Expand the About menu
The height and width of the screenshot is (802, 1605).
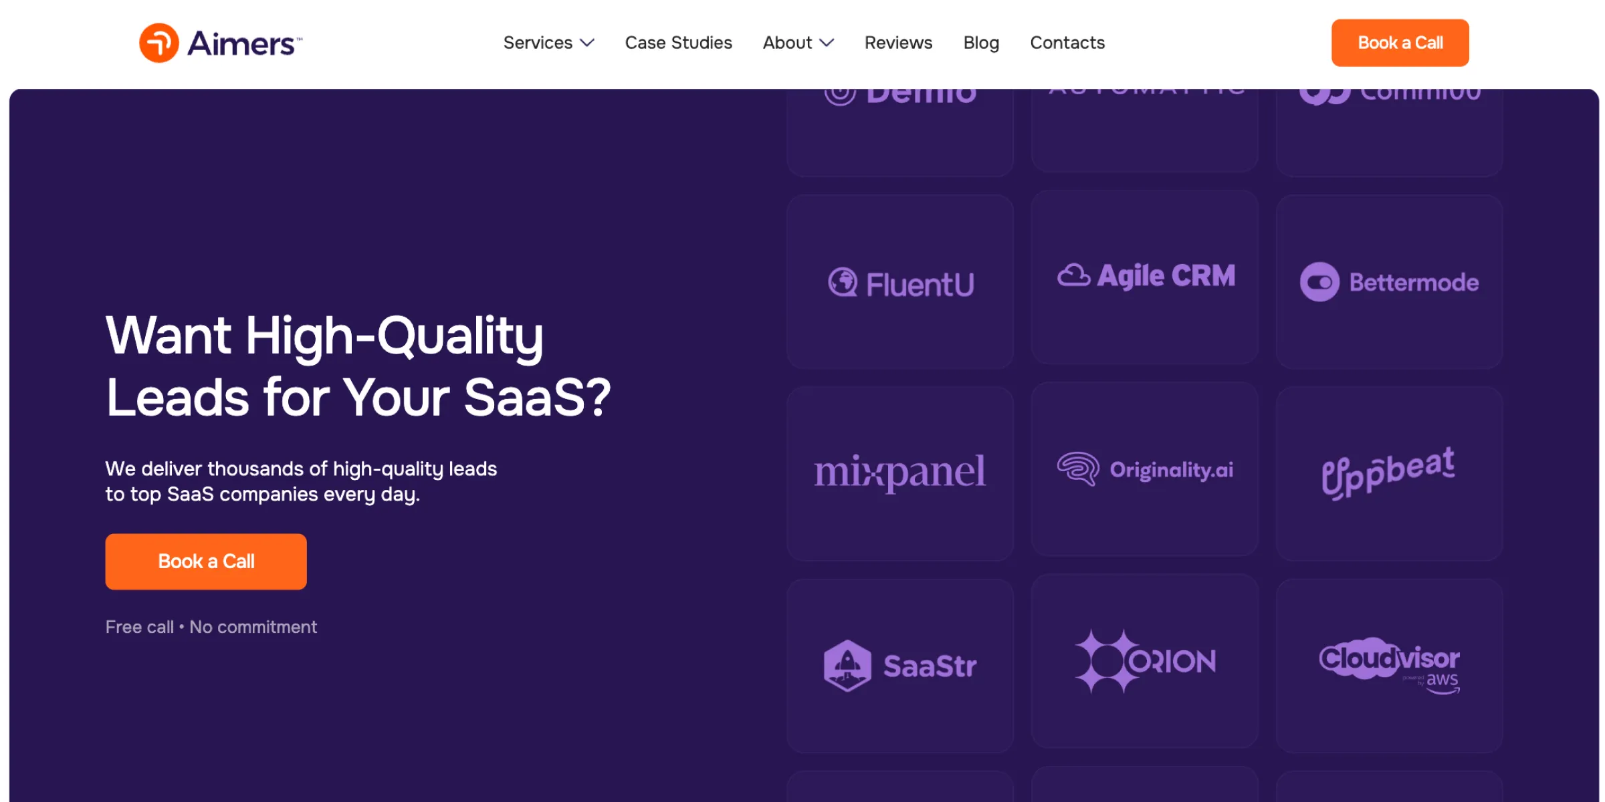(x=787, y=42)
